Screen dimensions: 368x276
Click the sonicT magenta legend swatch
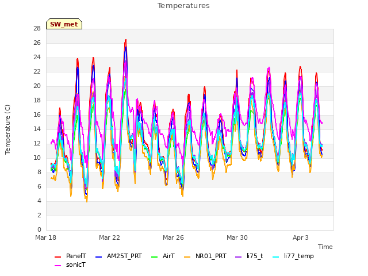(x=57, y=266)
